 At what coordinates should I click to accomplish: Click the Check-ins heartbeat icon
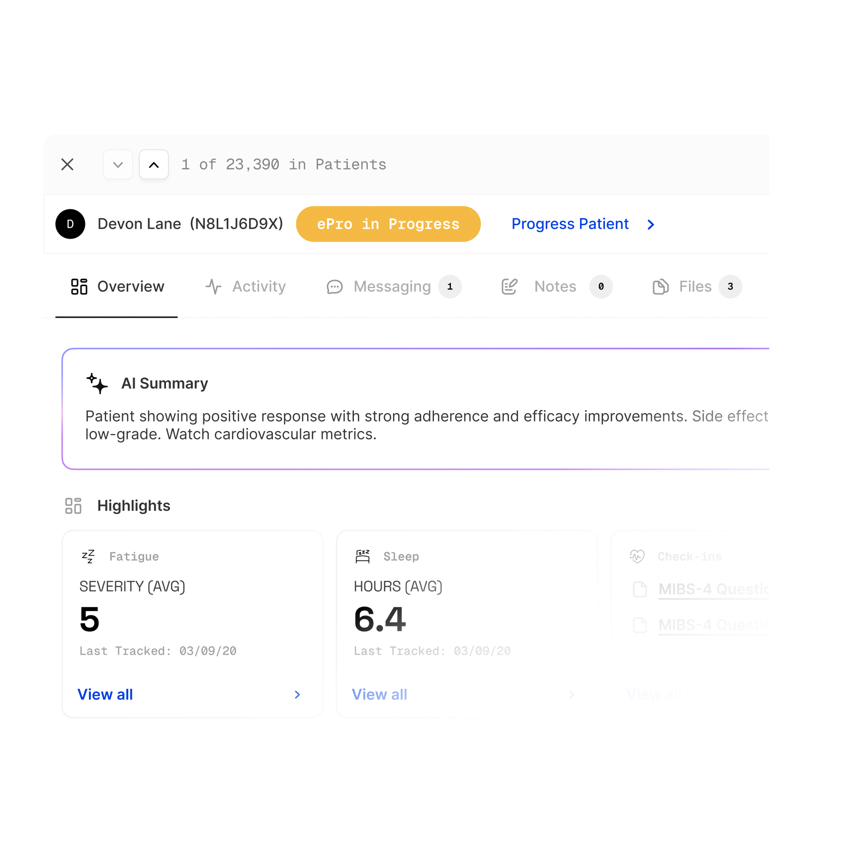click(637, 557)
